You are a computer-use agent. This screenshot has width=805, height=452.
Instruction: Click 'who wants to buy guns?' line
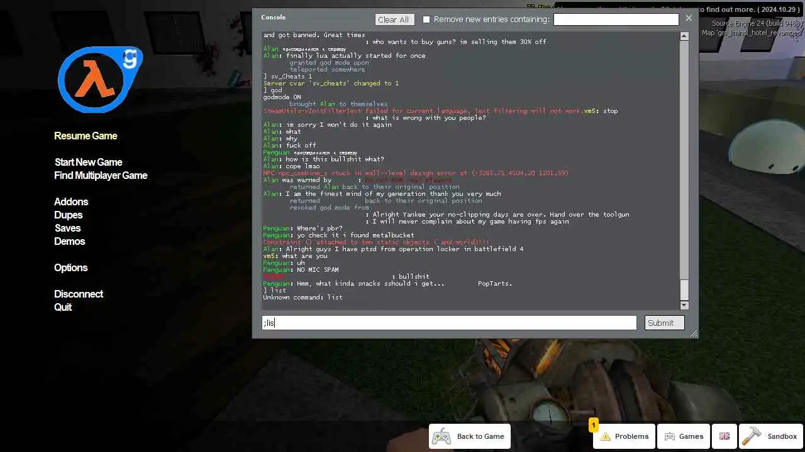pyautogui.click(x=456, y=42)
